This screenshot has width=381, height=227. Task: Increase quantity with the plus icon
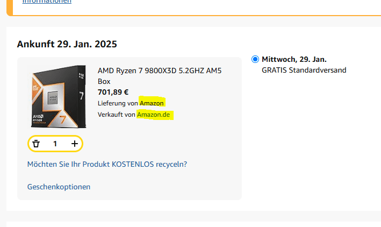75,144
